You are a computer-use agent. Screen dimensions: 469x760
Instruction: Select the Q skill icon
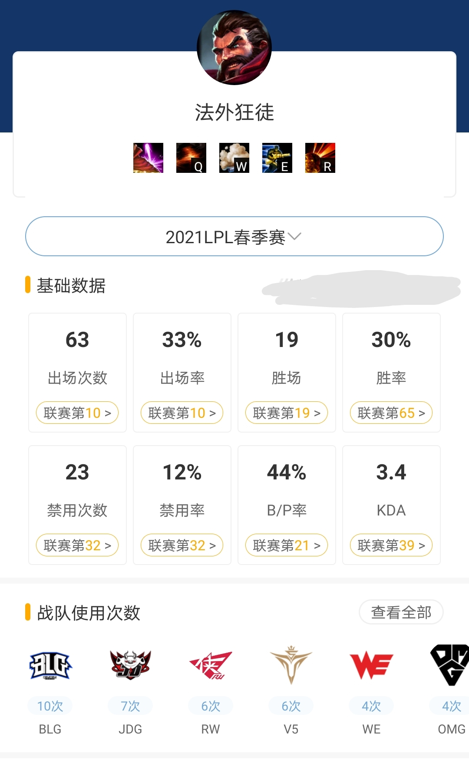[x=191, y=158]
